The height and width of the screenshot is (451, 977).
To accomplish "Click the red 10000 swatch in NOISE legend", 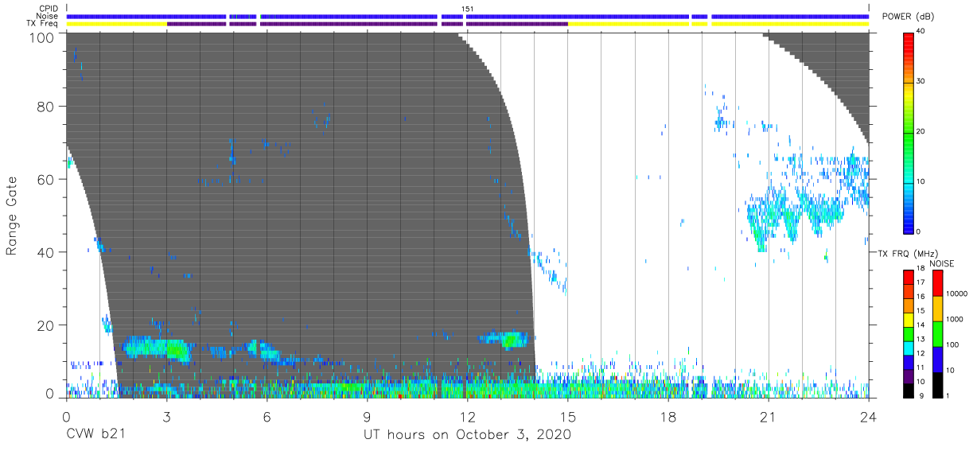I will pos(937,283).
